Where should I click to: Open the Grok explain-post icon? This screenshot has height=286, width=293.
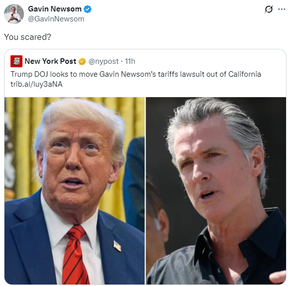[x=269, y=9]
